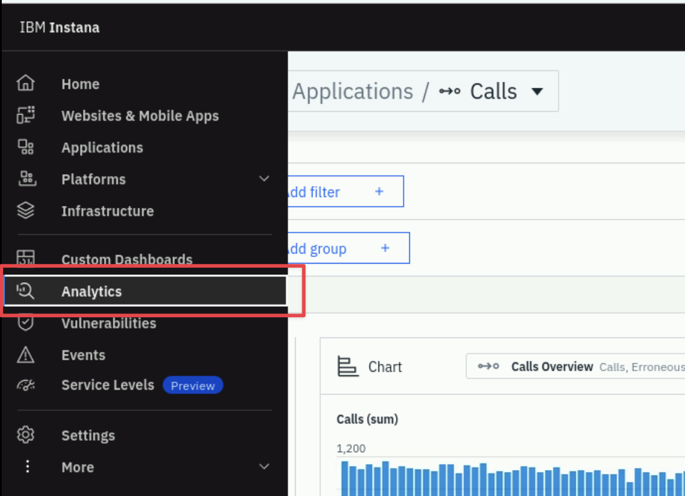Open Service Levels menu item
This screenshot has width=685, height=496.
[x=144, y=385]
